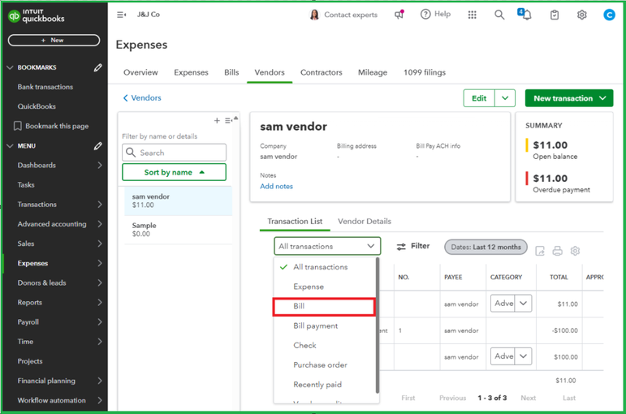Add a vendor with the plus icon
This screenshot has width=626, height=414.
(217, 120)
